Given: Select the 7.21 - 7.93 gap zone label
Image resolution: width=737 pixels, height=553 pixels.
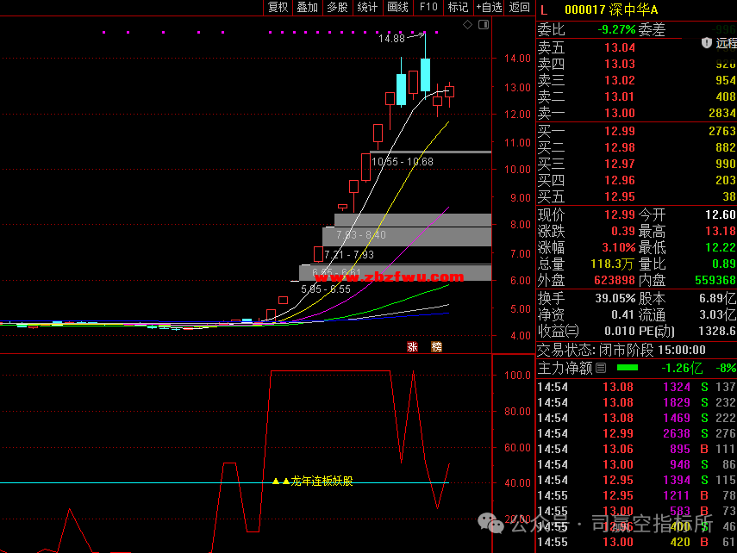Looking at the screenshot, I should [349, 255].
